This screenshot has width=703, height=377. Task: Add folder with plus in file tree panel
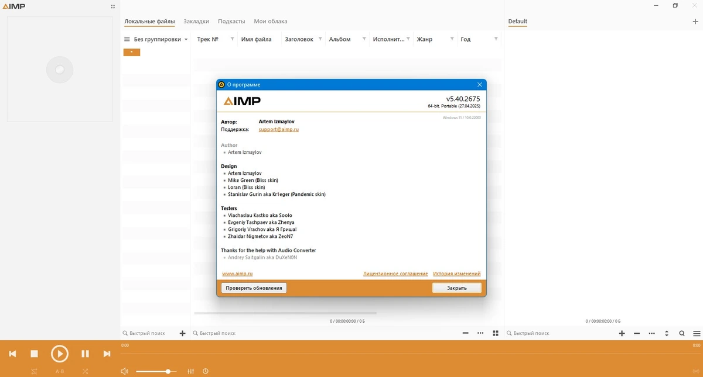(x=182, y=333)
